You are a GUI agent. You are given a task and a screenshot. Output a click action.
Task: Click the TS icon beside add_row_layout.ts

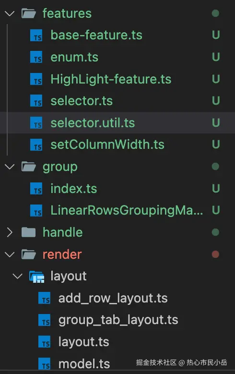[x=44, y=298]
